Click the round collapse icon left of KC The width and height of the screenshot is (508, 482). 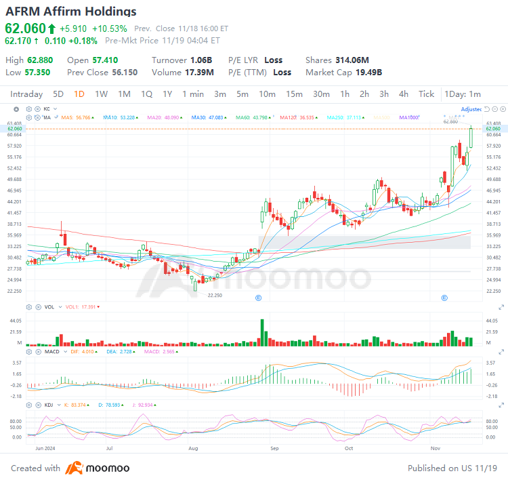(16, 109)
